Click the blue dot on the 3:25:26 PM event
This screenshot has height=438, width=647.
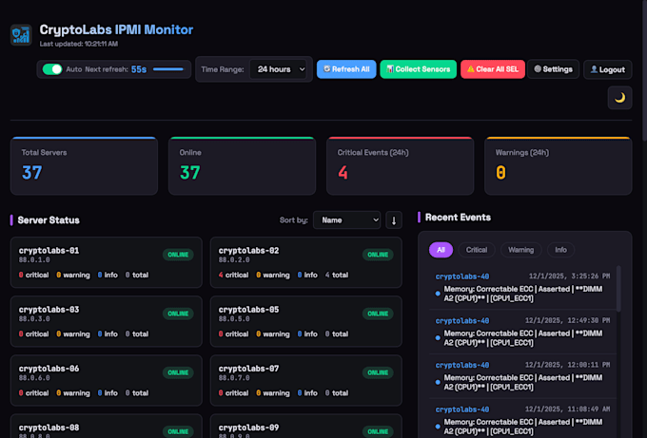pos(438,294)
